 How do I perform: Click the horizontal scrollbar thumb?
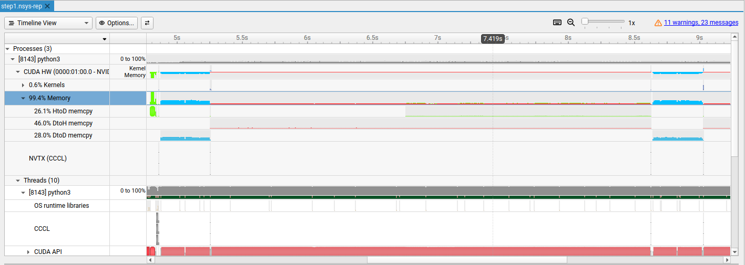pyautogui.click(x=467, y=260)
